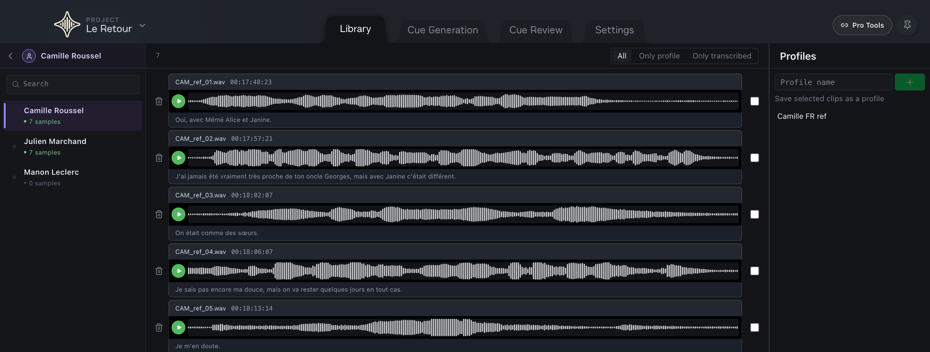The width and height of the screenshot is (930, 352).
Task: Check the box for CAM_ref_02.wav
Action: (x=755, y=158)
